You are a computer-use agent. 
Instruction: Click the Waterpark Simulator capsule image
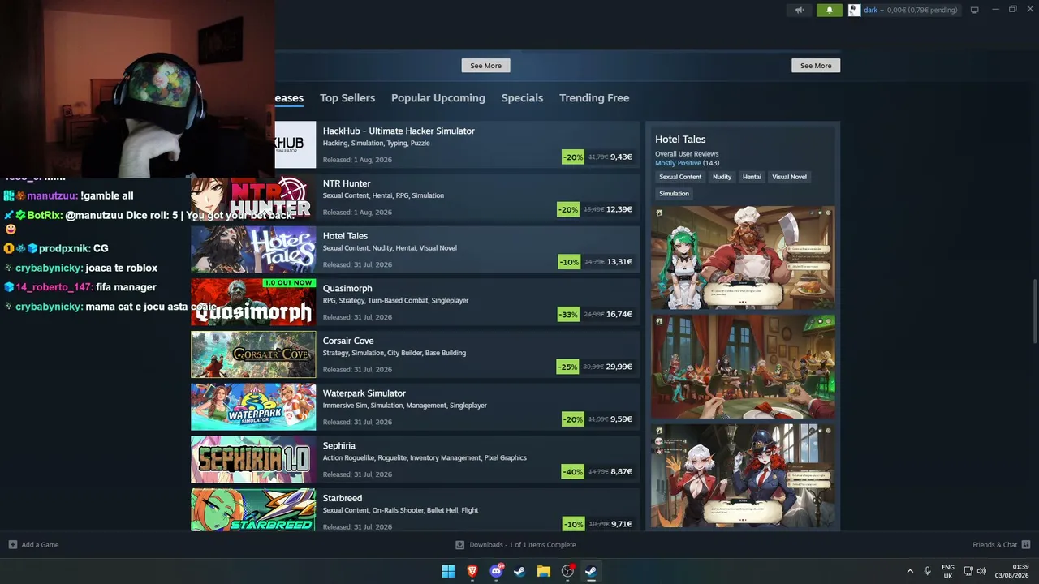click(253, 407)
